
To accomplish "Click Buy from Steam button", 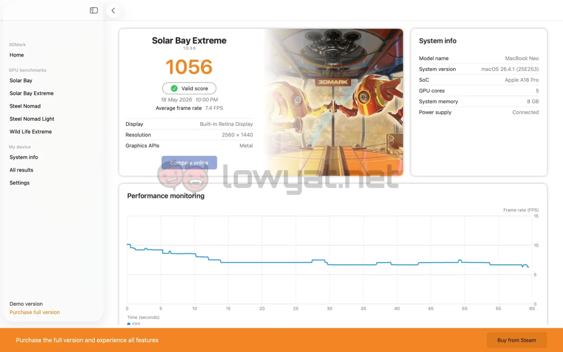I will tap(517, 340).
